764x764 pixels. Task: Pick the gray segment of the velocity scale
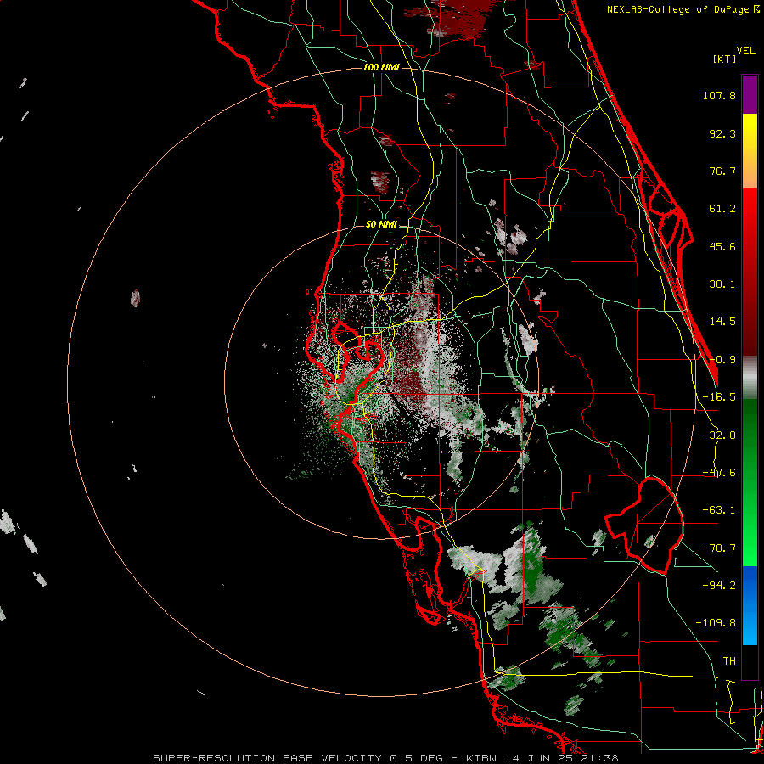[x=750, y=378]
